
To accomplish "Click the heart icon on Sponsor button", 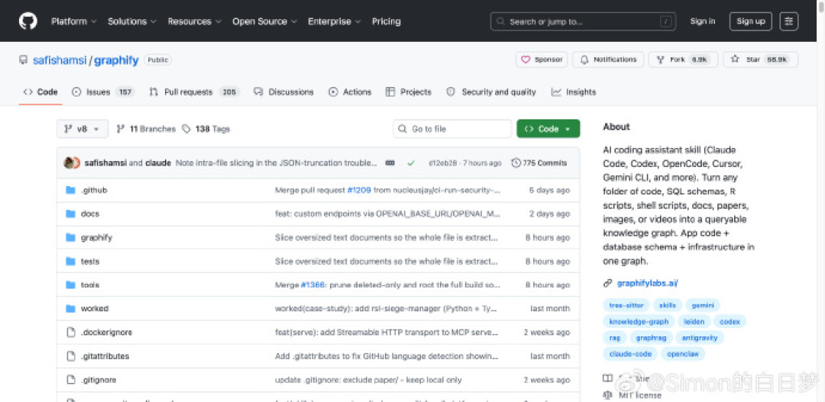I will tap(525, 60).
